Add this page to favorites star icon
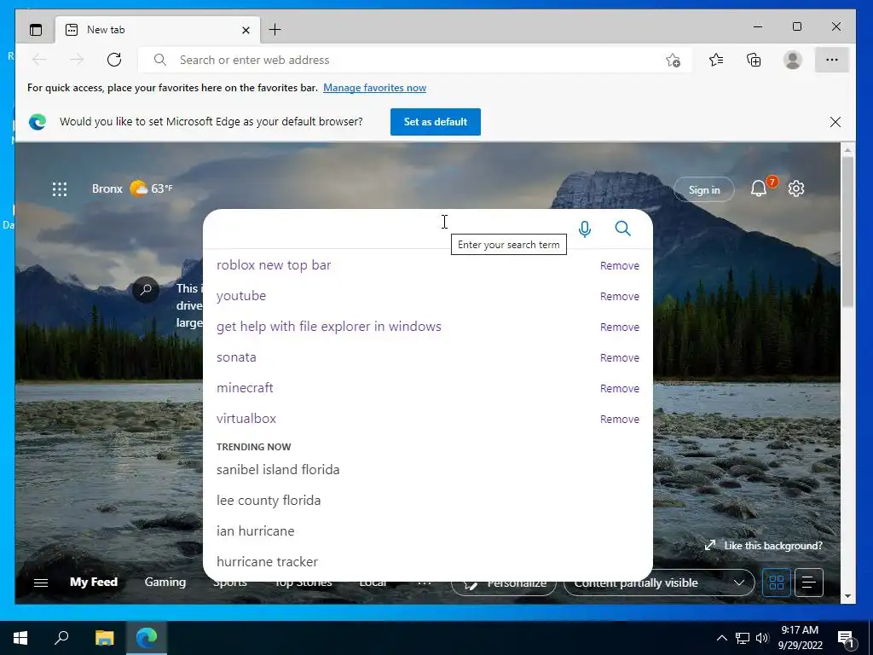Image resolution: width=873 pixels, height=655 pixels. (673, 61)
